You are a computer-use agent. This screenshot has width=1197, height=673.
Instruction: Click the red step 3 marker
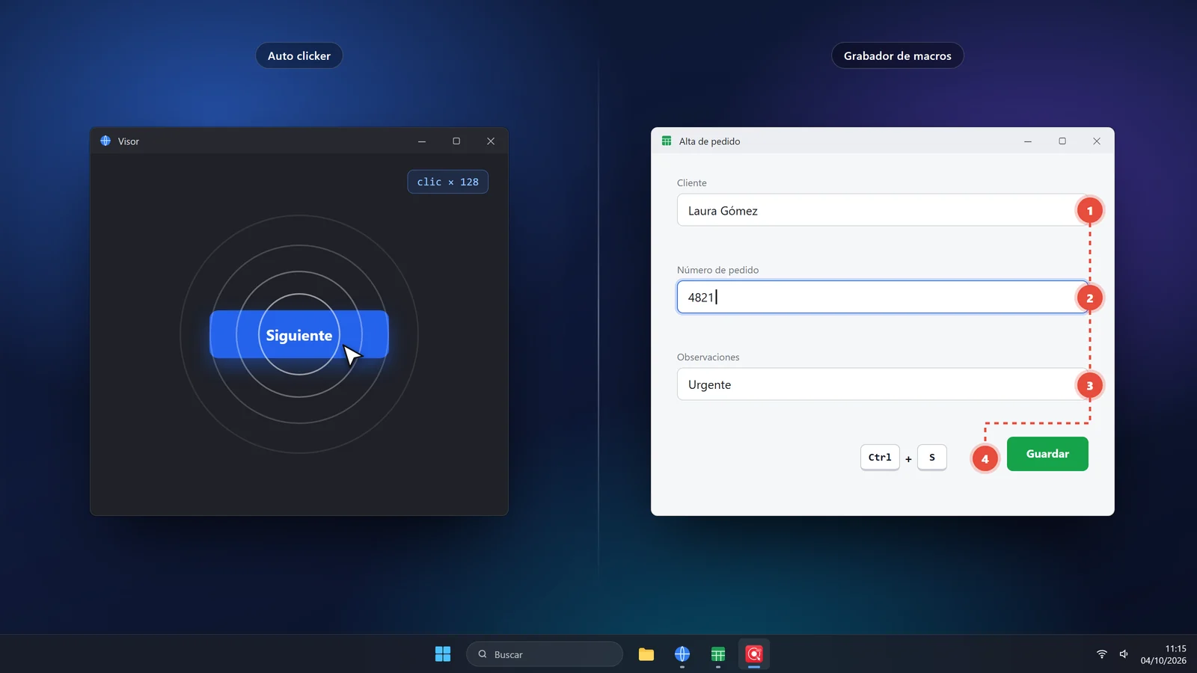pos(1089,385)
